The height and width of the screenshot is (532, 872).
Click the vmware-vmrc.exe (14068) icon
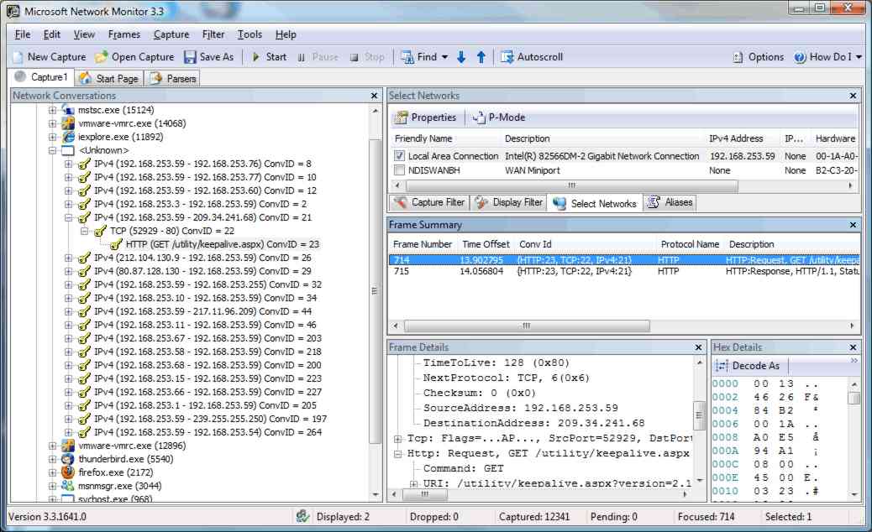68,123
